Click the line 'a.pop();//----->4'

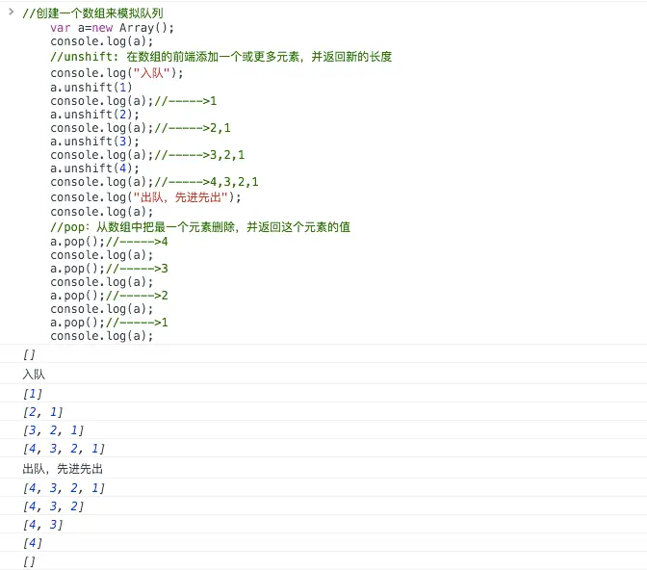tap(109, 242)
